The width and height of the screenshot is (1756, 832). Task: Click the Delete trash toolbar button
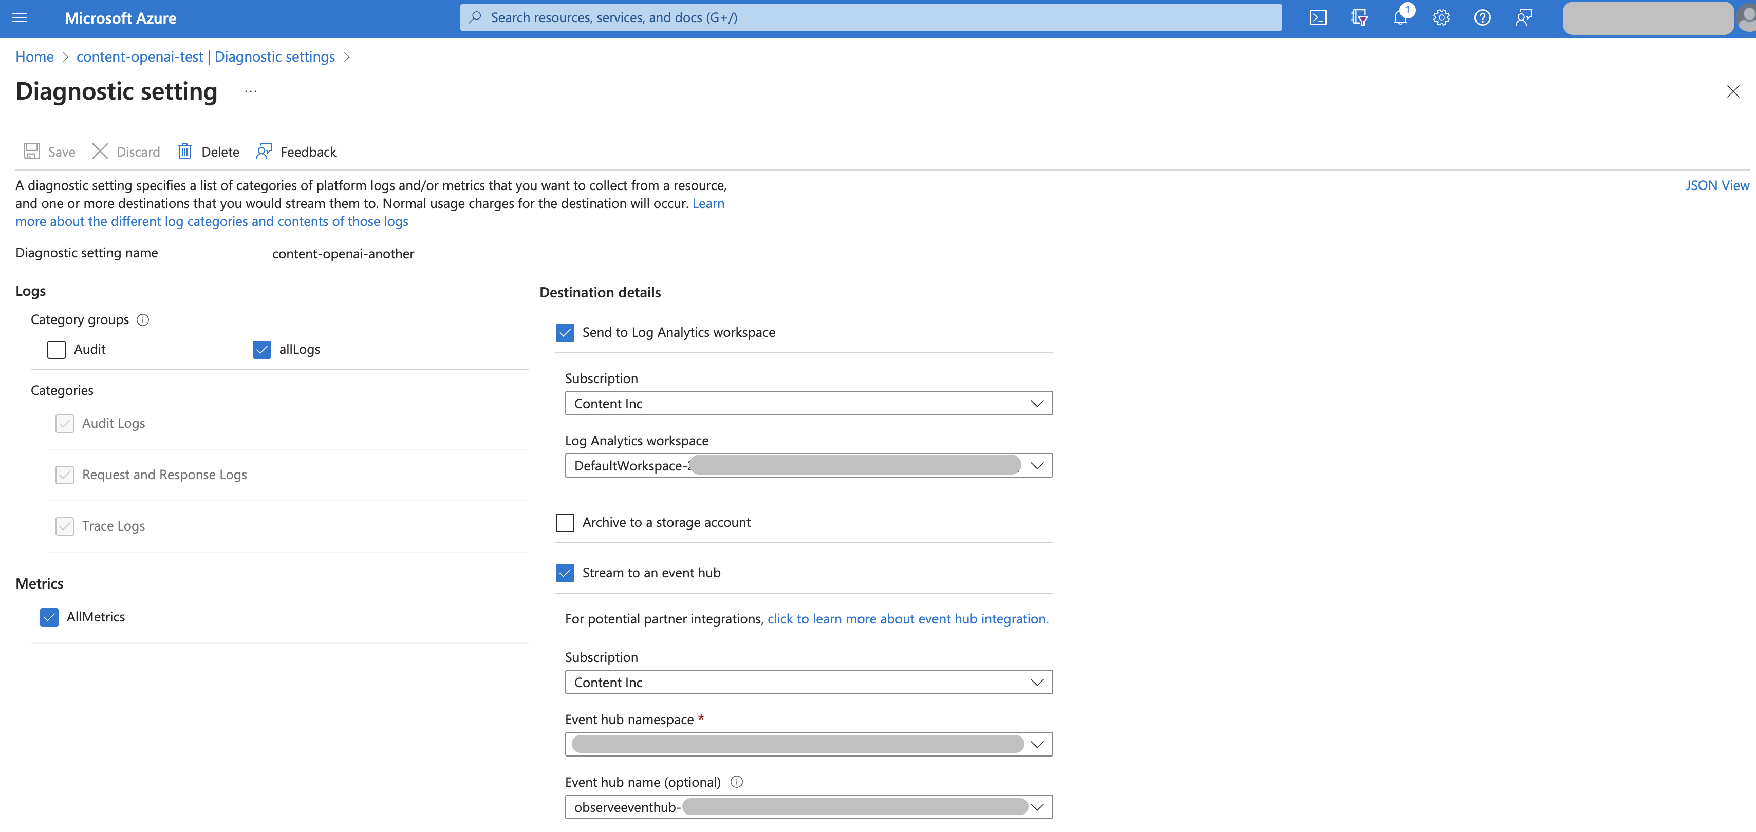coord(209,152)
